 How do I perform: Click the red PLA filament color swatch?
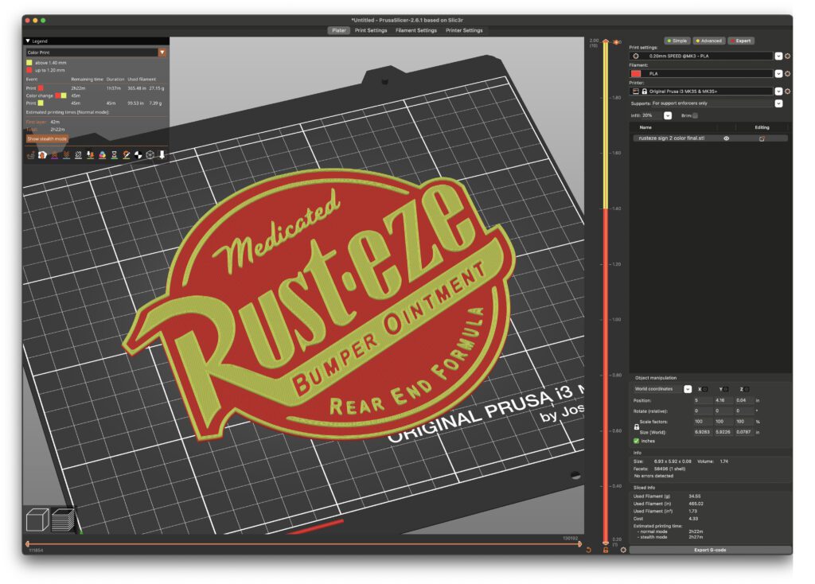coord(637,73)
